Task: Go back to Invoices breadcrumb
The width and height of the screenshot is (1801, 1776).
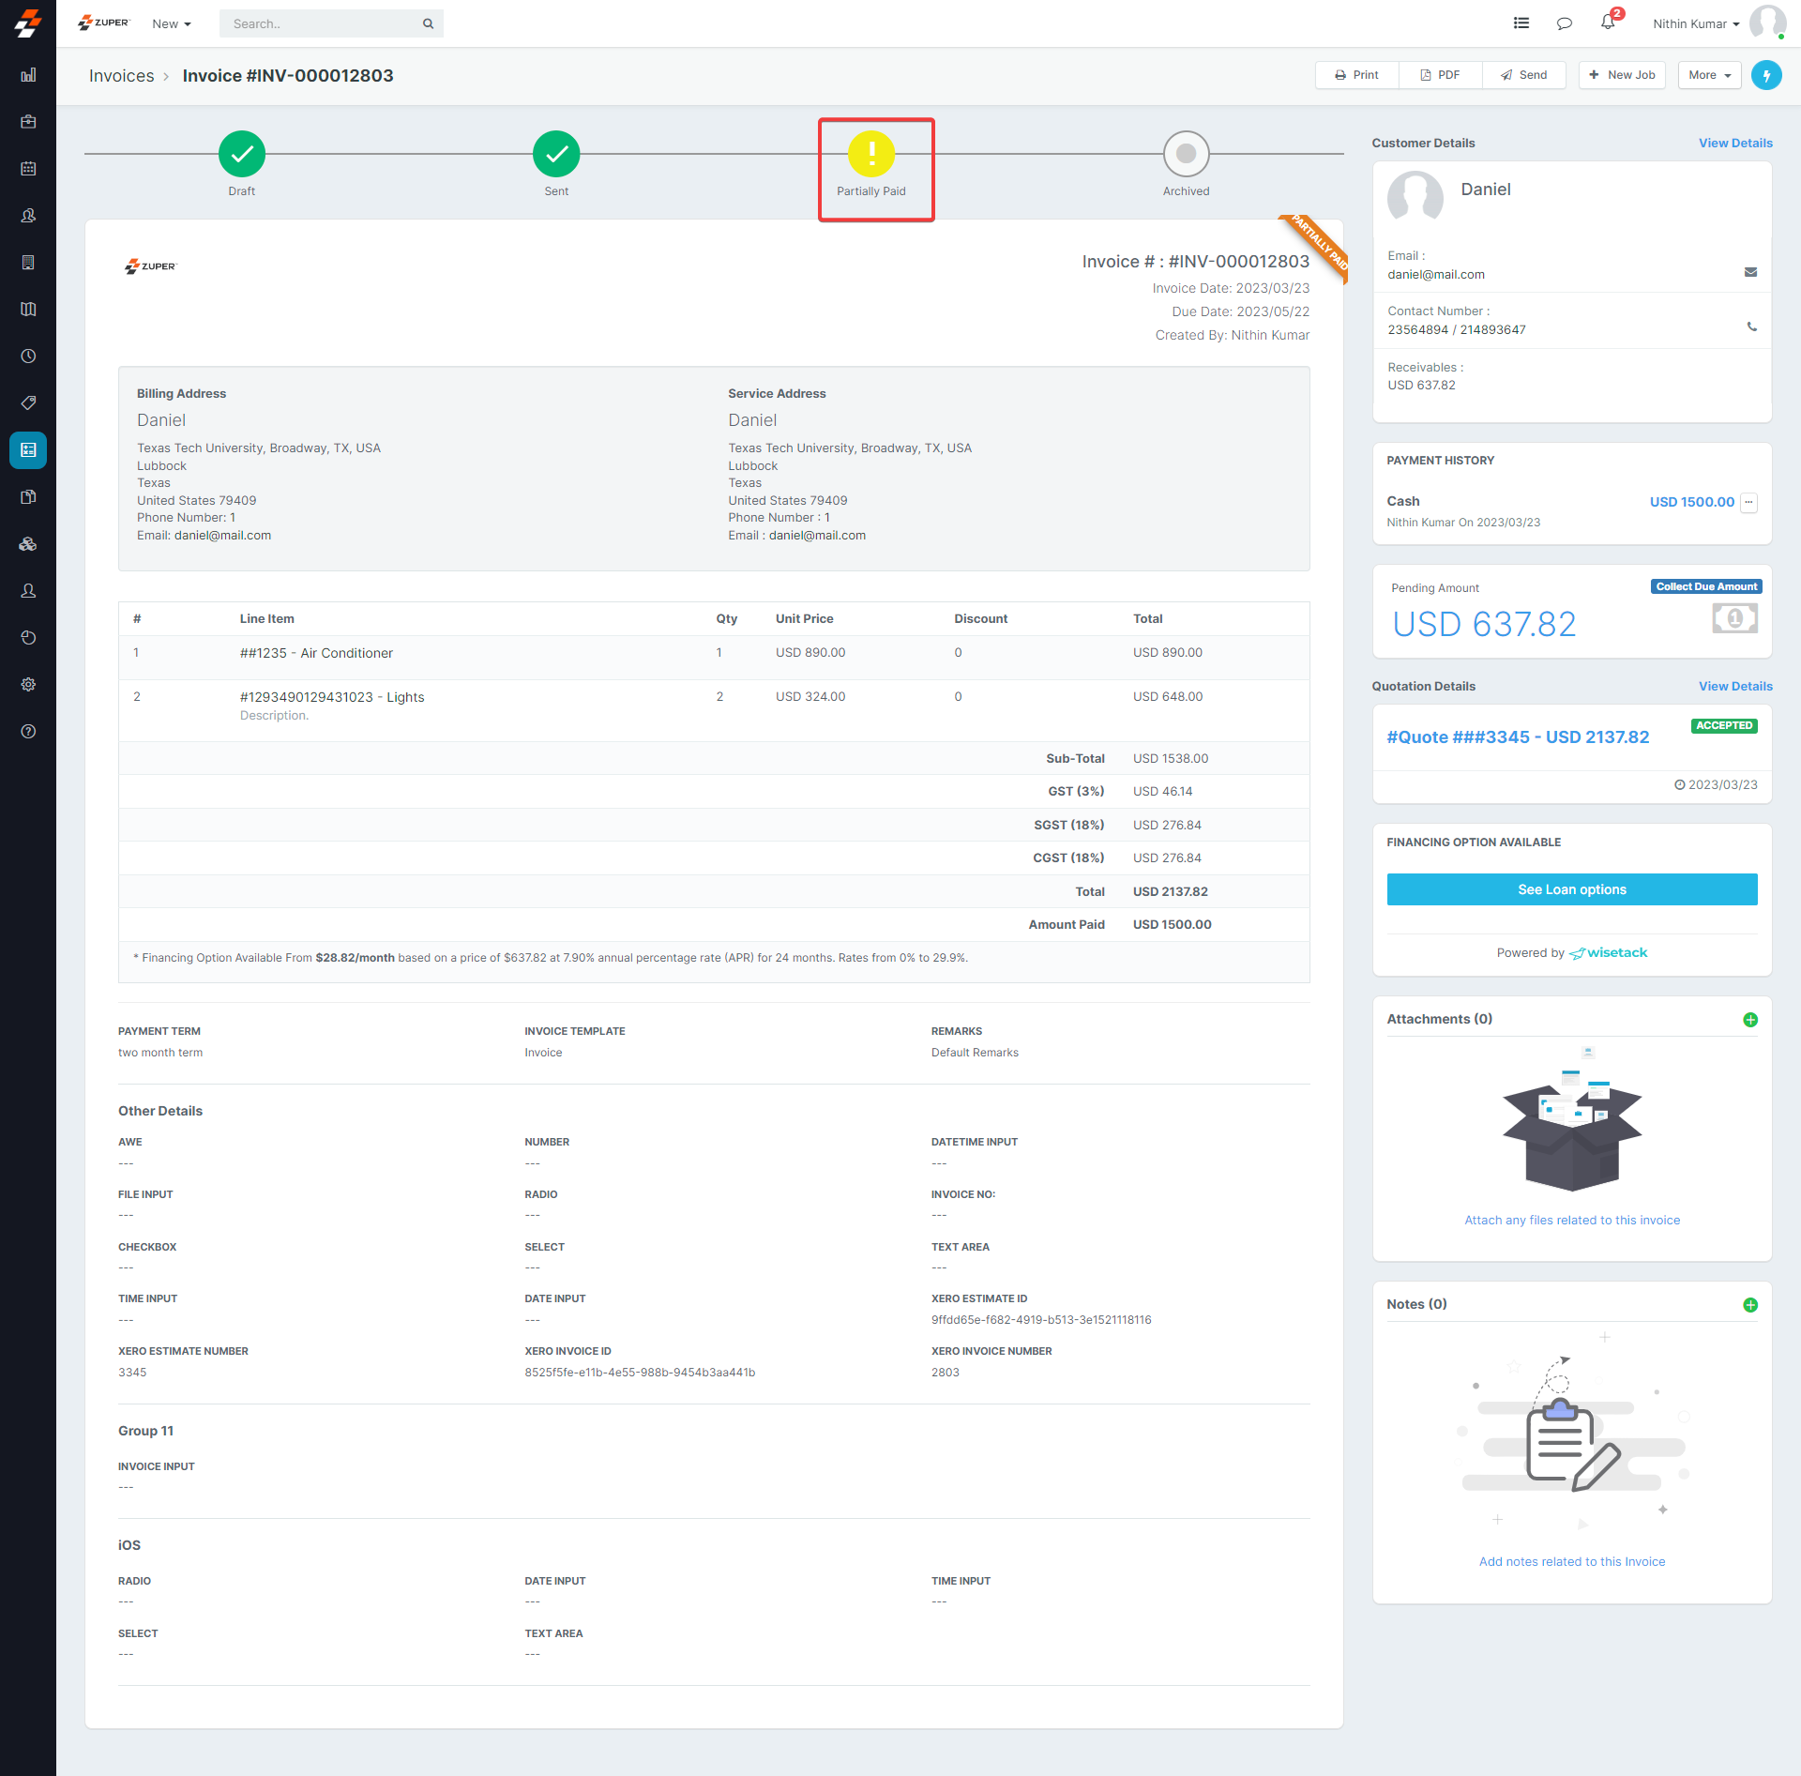Action: tap(121, 76)
